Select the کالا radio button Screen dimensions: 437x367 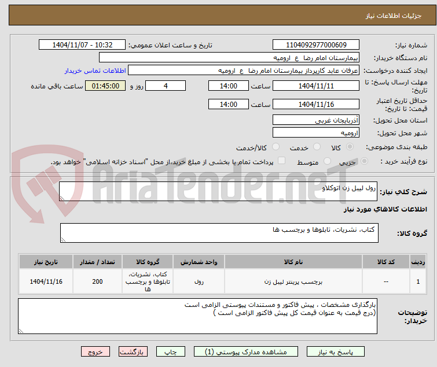coord(350,147)
